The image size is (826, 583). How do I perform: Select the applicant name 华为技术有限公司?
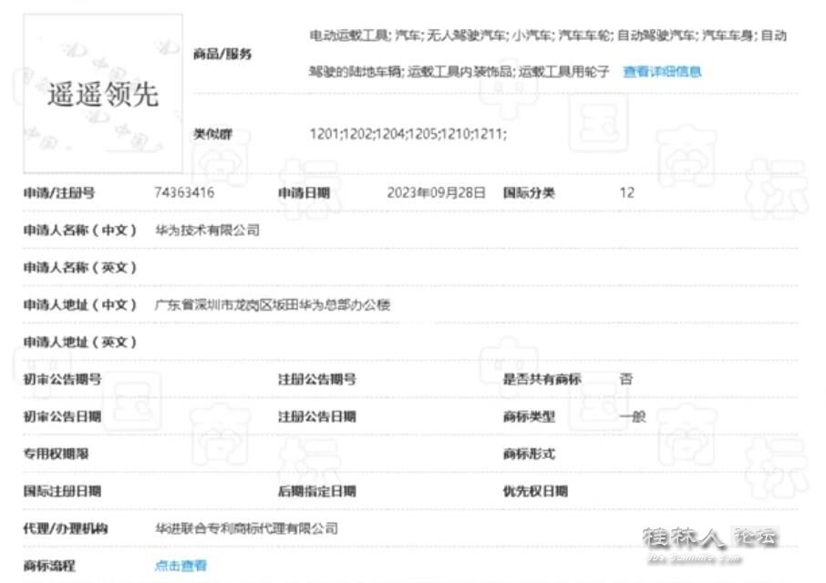(x=208, y=230)
